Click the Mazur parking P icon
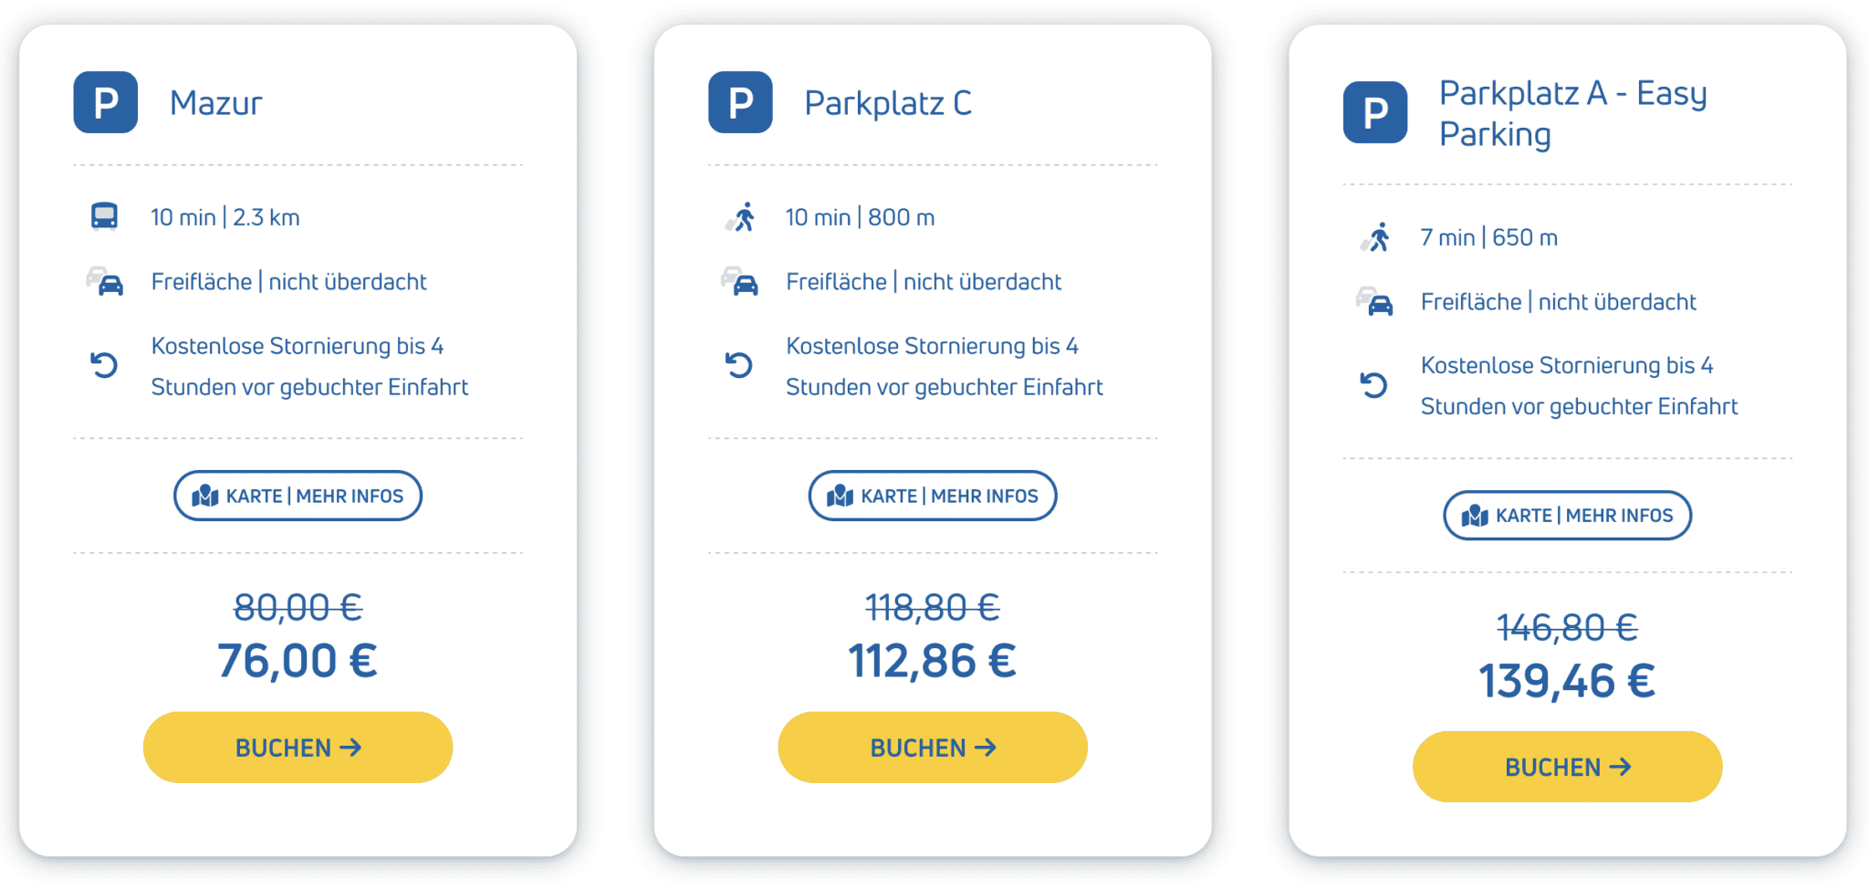Screen dimensions: 1869x889 106,102
